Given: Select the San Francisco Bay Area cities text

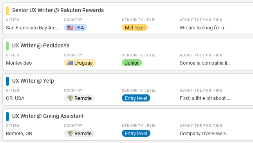Looking at the screenshot, I should point(33,28).
